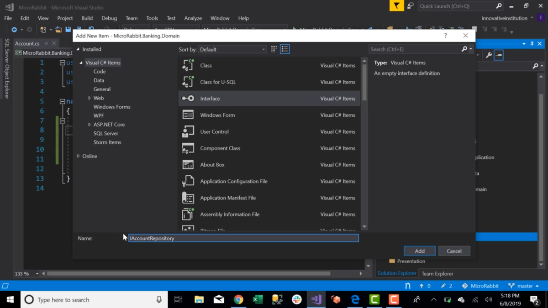Expand the Web category node
The image size is (548, 308).
pyautogui.click(x=90, y=98)
